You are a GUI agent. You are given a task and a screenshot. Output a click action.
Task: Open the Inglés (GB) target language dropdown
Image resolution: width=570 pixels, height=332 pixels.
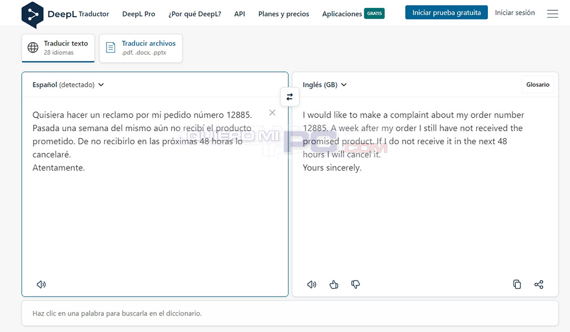(325, 85)
